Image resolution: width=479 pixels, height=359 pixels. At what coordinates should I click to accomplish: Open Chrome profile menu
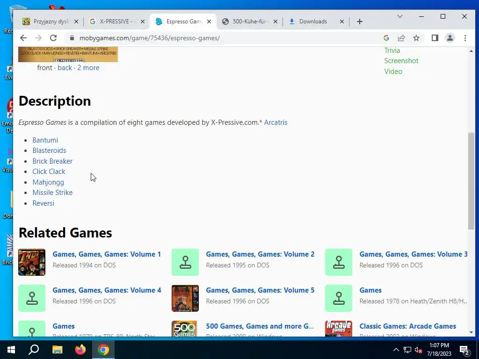tap(450, 38)
